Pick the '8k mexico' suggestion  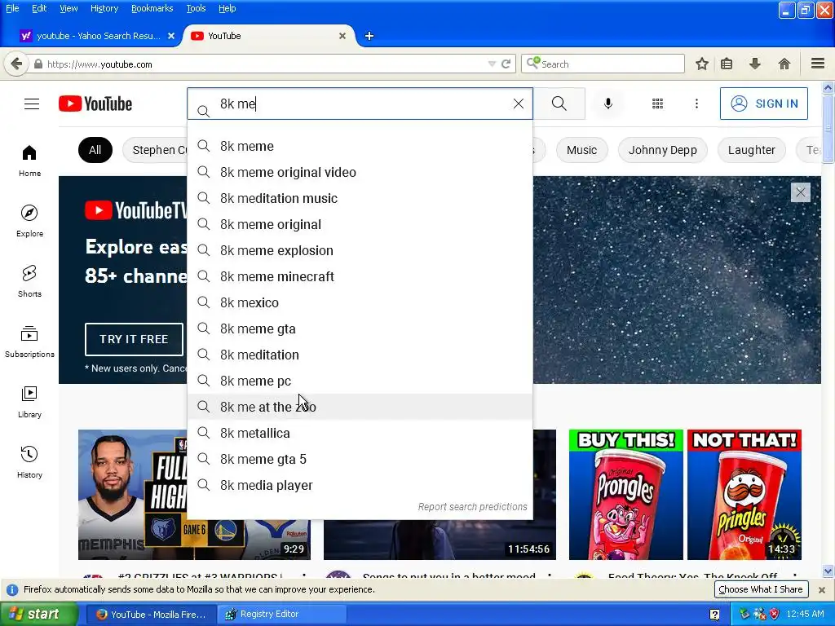[x=360, y=302]
